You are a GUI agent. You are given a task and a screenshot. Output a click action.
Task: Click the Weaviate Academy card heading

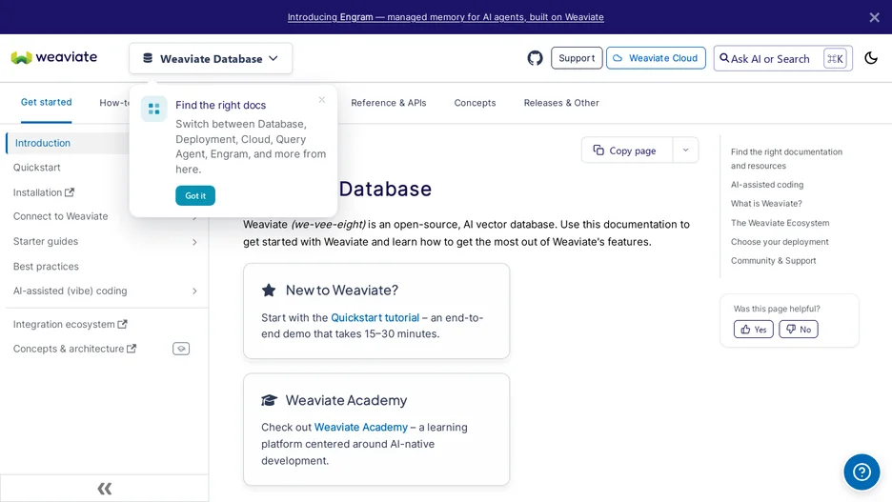click(x=346, y=400)
